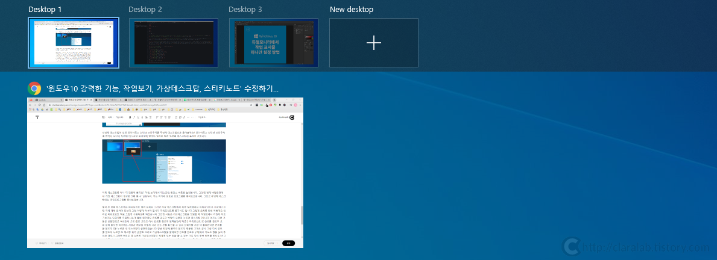
Task: Click the 'Desktop 3' label text
Action: click(x=245, y=9)
